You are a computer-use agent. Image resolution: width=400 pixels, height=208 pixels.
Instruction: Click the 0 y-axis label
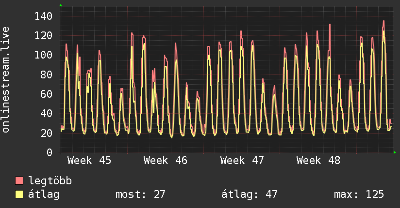point(50,152)
